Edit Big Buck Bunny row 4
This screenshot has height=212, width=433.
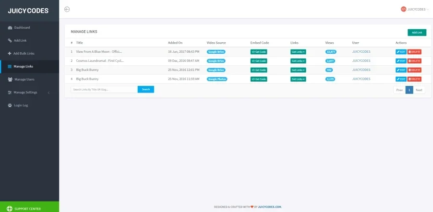pyautogui.click(x=401, y=79)
